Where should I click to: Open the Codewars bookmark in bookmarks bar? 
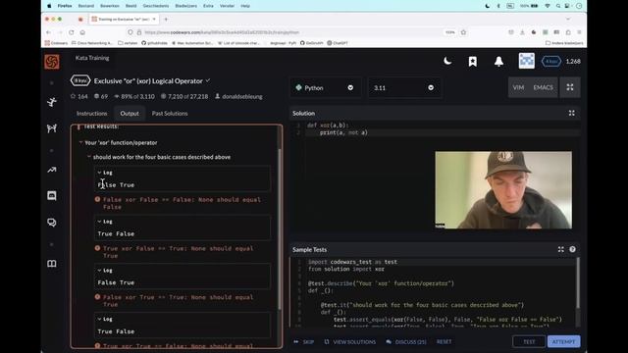(x=57, y=43)
